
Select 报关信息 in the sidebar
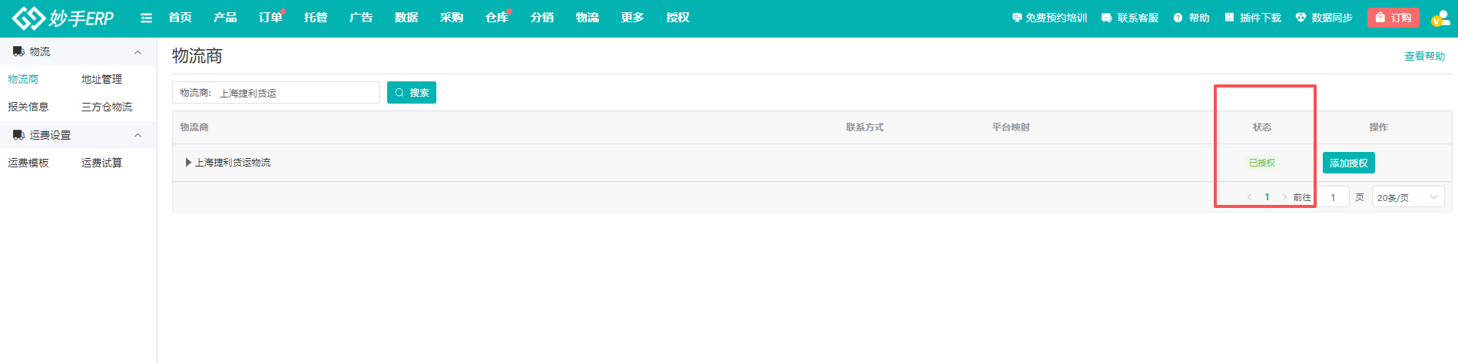pos(28,107)
